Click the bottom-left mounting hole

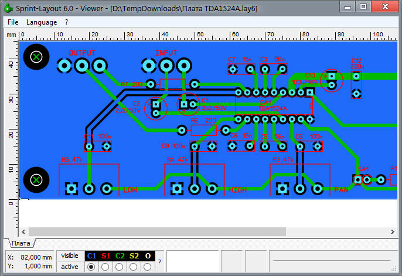tap(36, 180)
